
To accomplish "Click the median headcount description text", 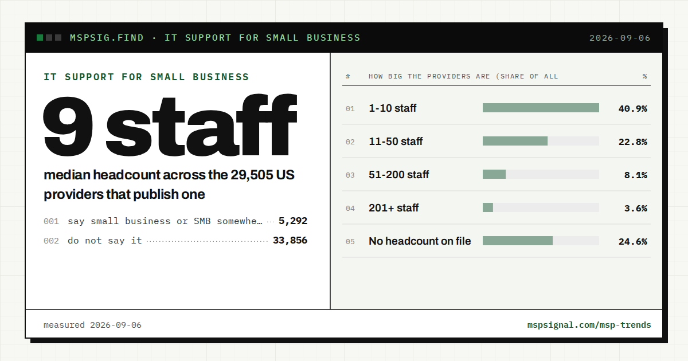I will (x=169, y=185).
